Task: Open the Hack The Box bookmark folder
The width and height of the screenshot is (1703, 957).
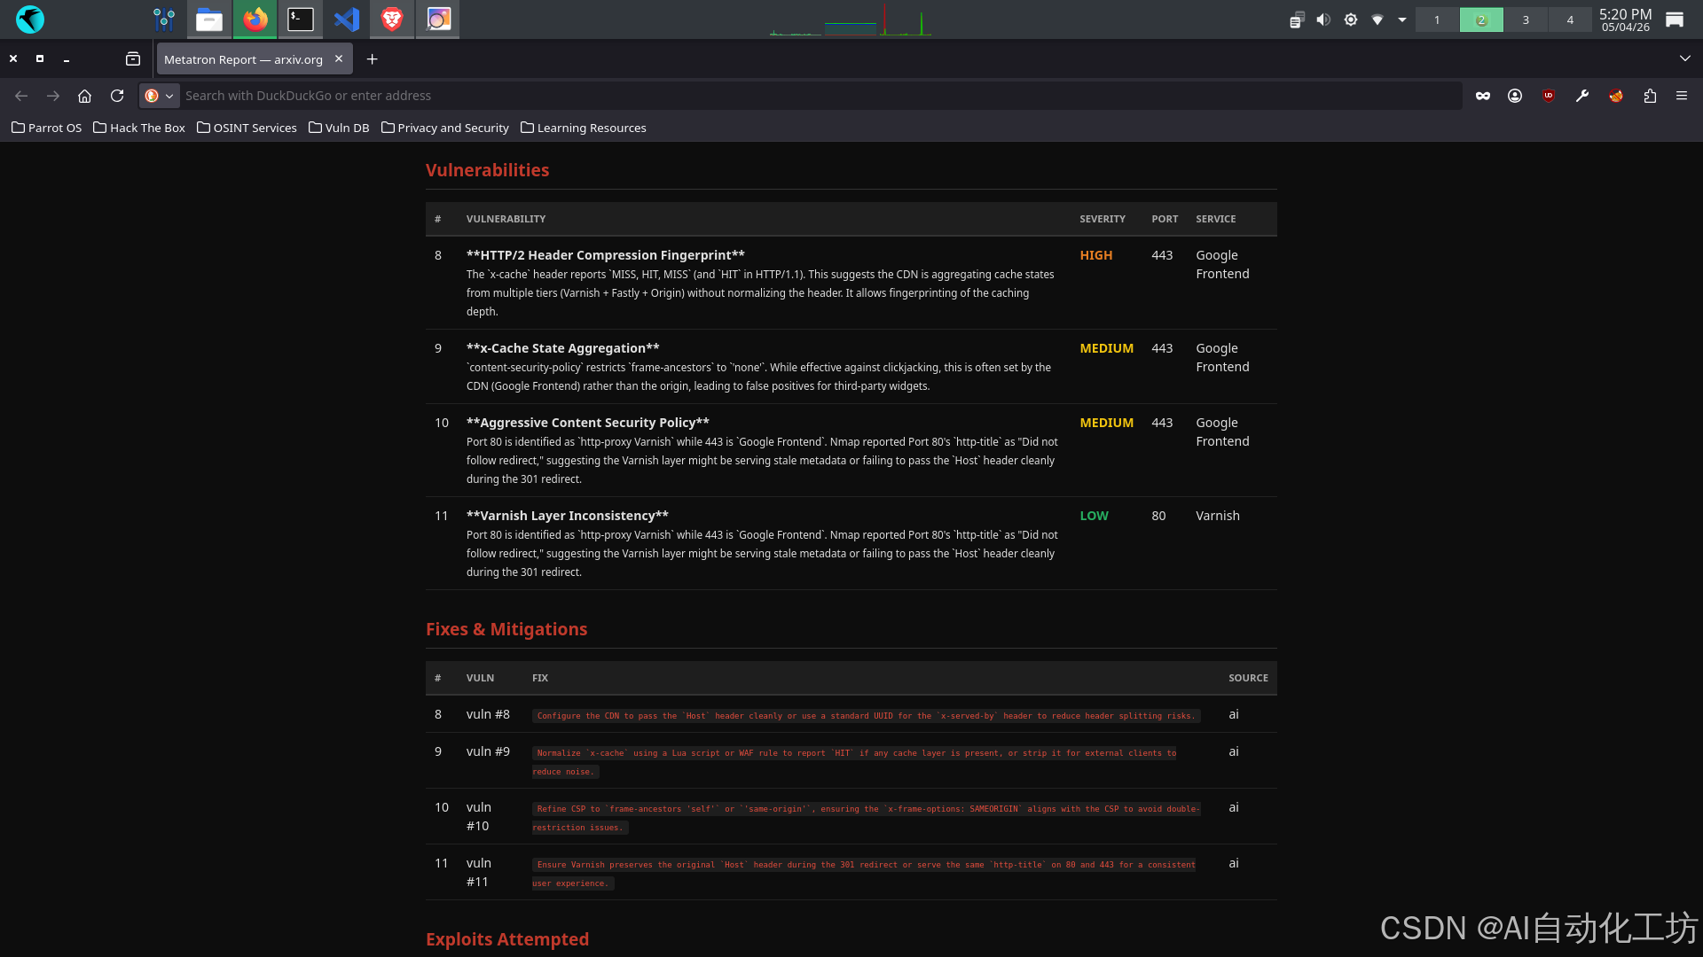Action: pyautogui.click(x=139, y=128)
